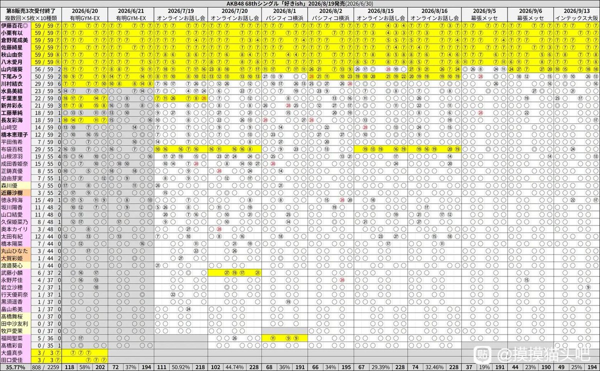Click member name 山口結愛
Screen dimensions: 600x371
[x=12, y=214]
